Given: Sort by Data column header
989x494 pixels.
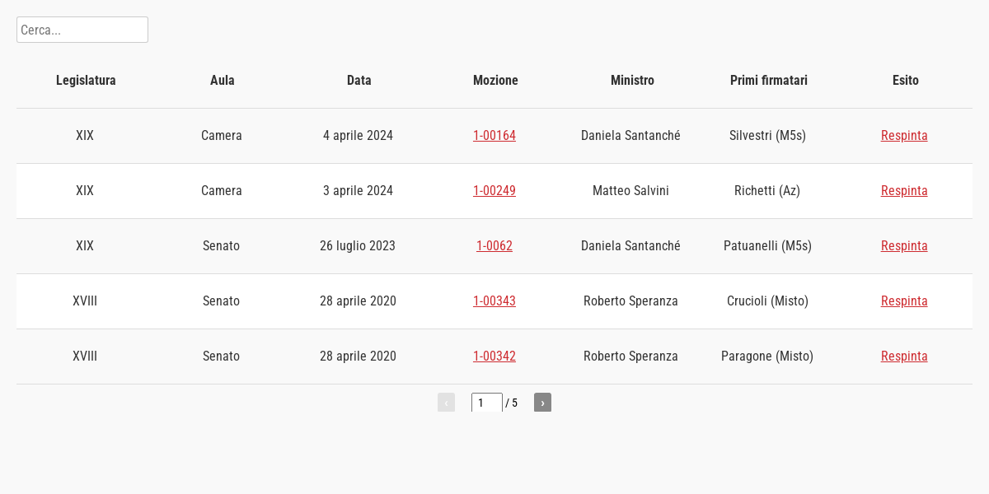Looking at the screenshot, I should 359,81.
